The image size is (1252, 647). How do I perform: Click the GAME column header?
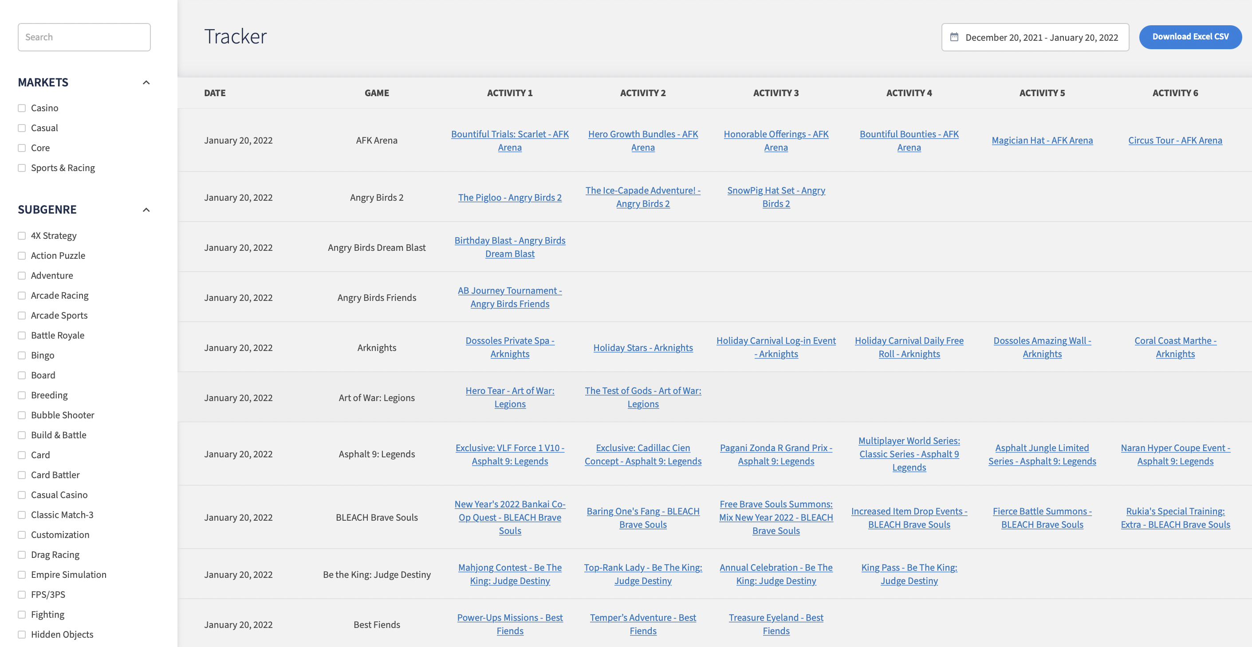pyautogui.click(x=377, y=93)
